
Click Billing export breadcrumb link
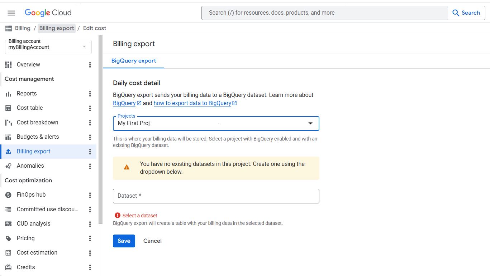57,28
